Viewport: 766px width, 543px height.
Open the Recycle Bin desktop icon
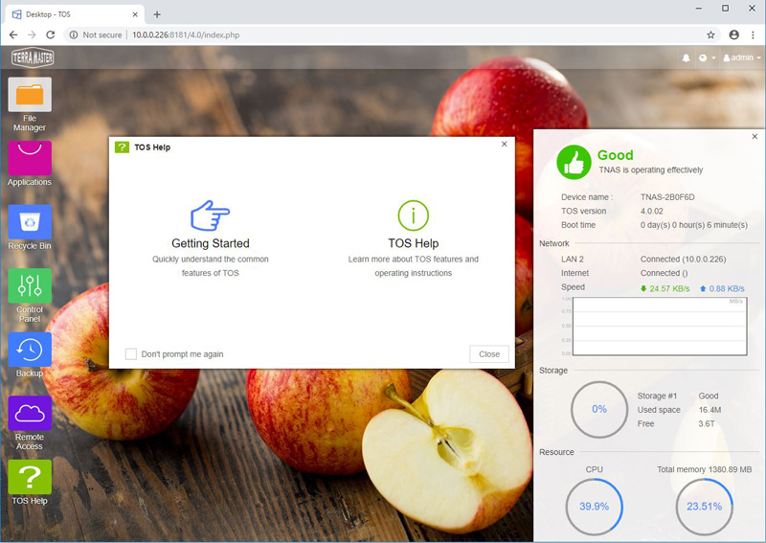click(30, 222)
